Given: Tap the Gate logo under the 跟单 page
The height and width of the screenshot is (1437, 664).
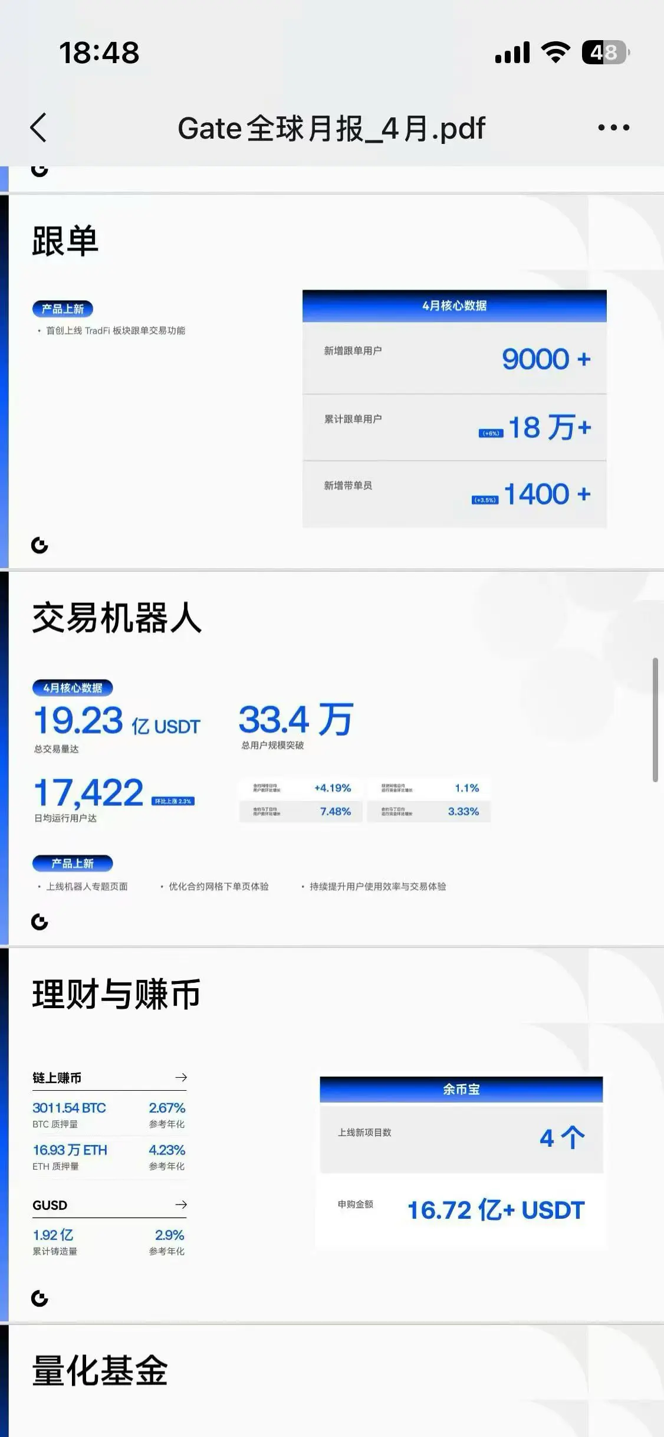Looking at the screenshot, I should coord(40,545).
